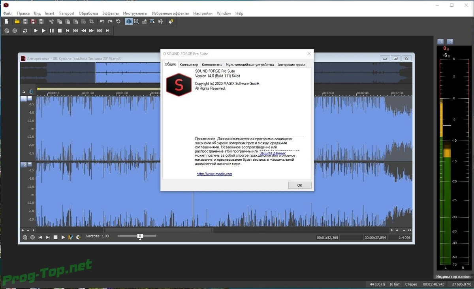Click the 1:4 096 zoom ratio field
The width and height of the screenshot is (474, 289).
400,238
